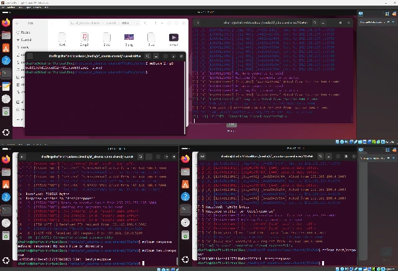Open Files from the top VM dock
398x271 pixels.
click(x=6, y=35)
